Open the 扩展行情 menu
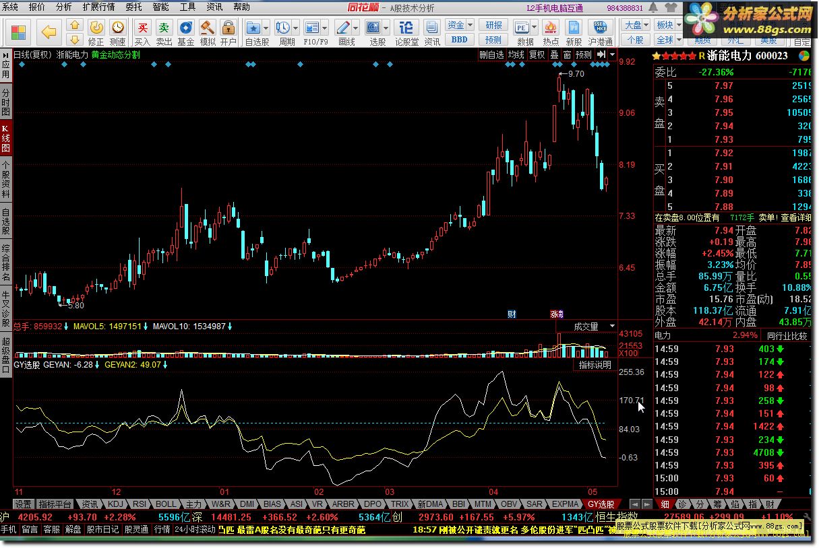Image resolution: width=819 pixels, height=548 pixels. click(98, 7)
